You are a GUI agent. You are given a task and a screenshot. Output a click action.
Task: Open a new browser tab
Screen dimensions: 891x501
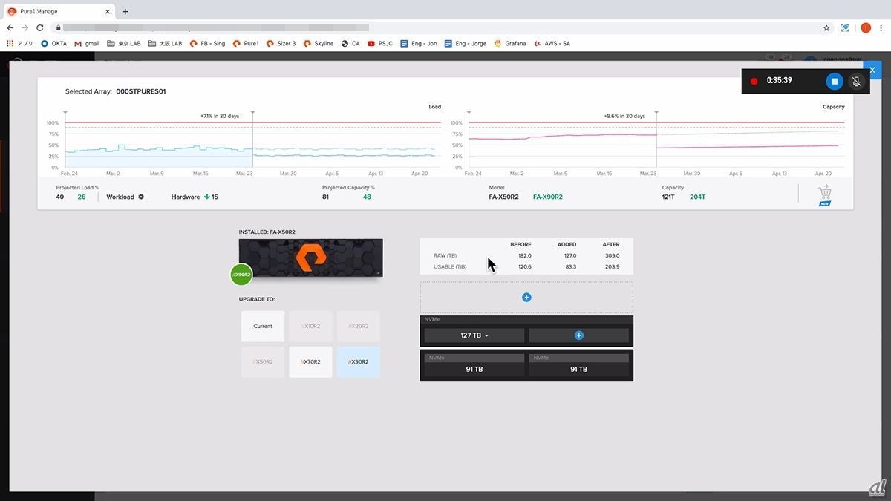point(125,12)
